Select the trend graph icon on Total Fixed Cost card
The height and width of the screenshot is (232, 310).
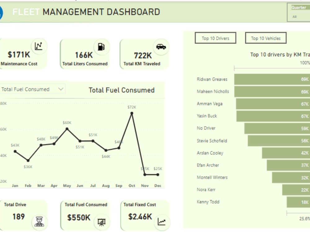click(162, 221)
